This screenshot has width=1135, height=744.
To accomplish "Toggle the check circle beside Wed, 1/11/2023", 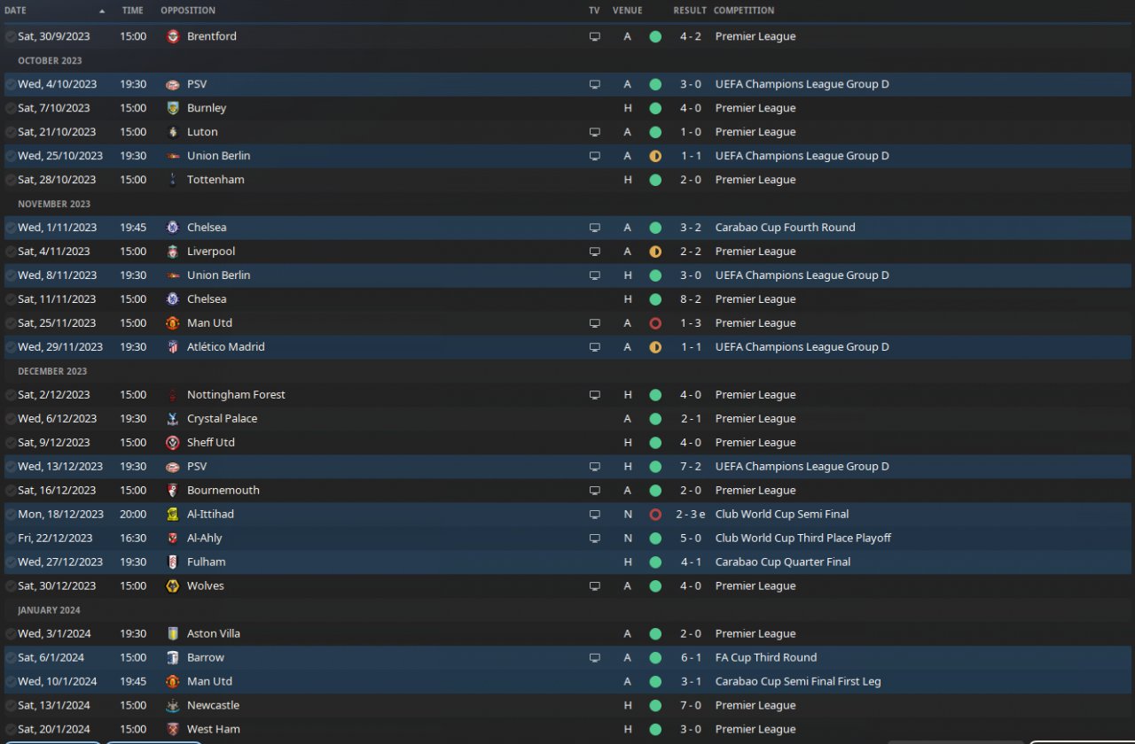I will [10, 228].
